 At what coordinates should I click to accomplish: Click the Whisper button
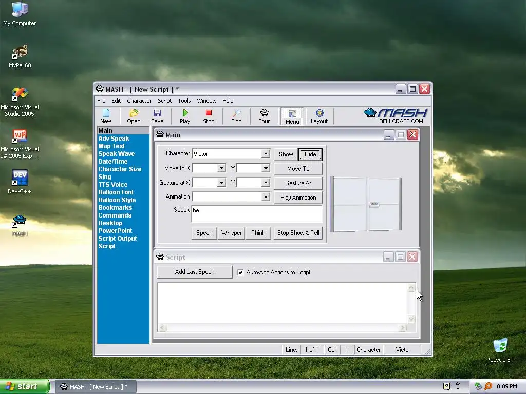231,233
